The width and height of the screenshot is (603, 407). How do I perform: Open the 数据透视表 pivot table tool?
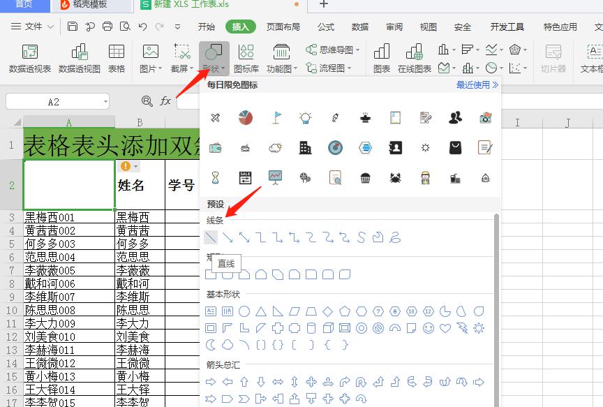[x=30, y=58]
